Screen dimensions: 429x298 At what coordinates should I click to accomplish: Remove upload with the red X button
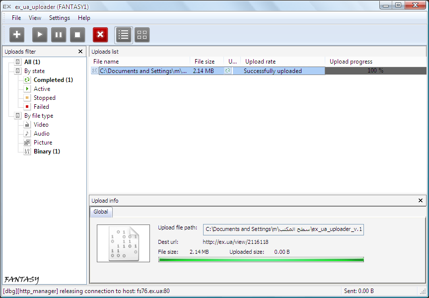(x=100, y=35)
